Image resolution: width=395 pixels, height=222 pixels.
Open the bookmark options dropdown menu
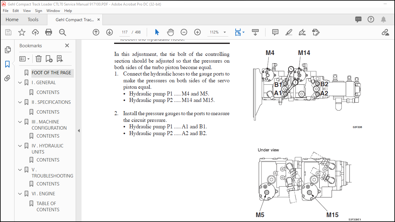point(25,59)
